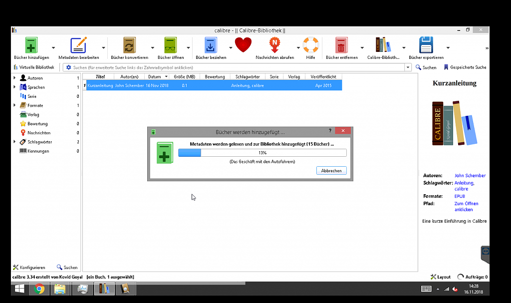
Task: Close the Bücher werden hinzugefügt dialog
Action: (343, 130)
